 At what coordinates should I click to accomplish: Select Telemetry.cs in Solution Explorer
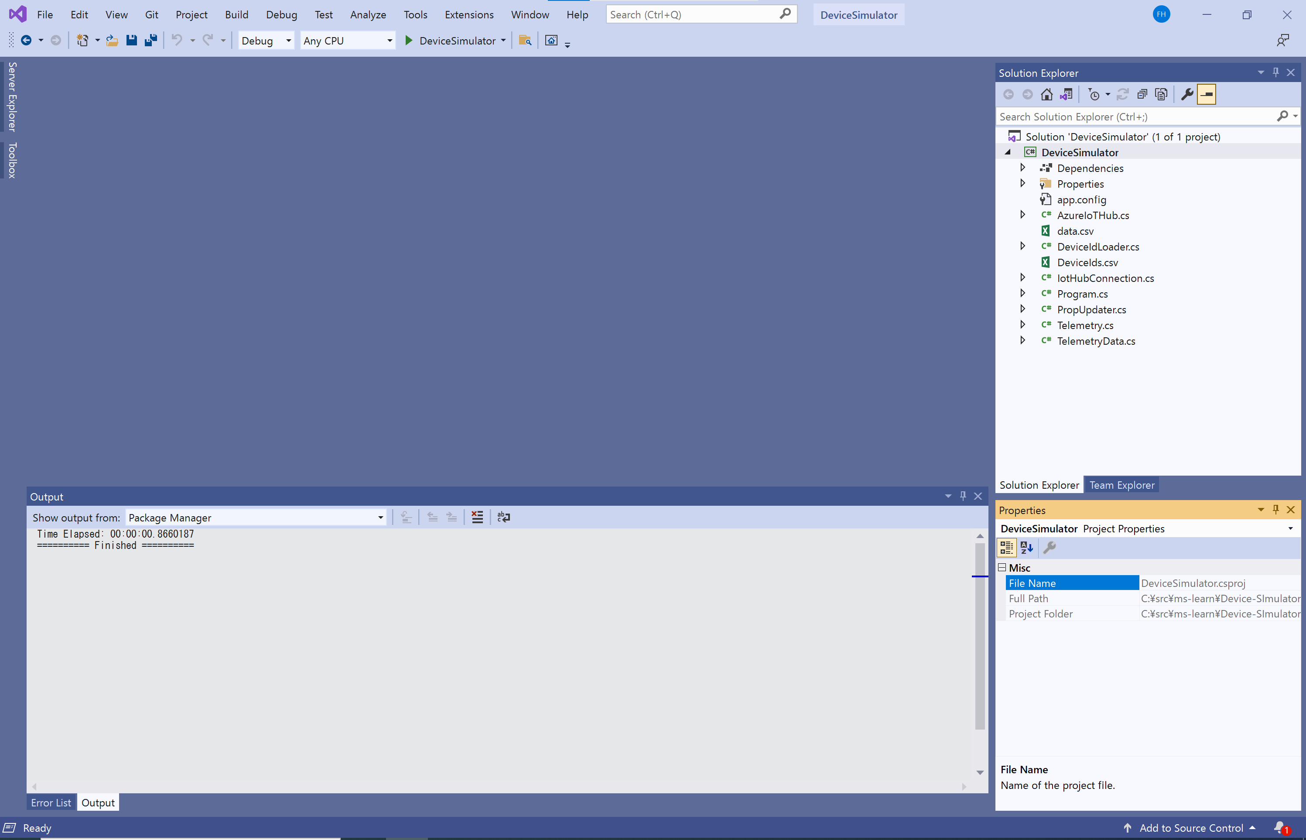coord(1085,325)
